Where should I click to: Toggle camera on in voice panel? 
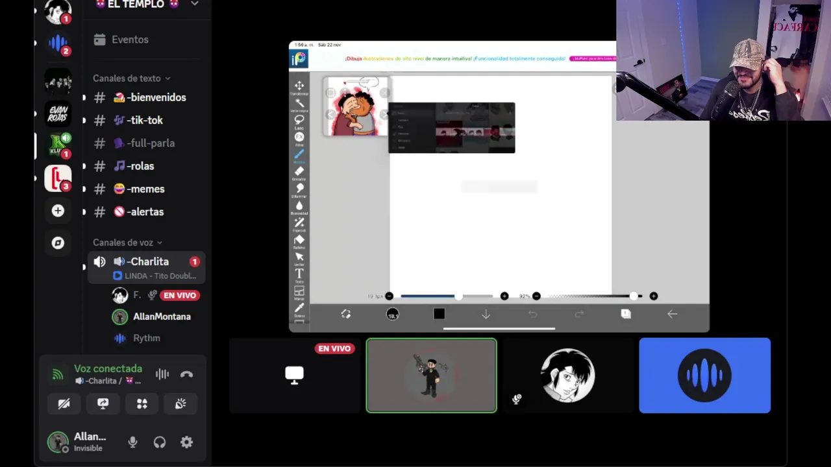[64, 403]
